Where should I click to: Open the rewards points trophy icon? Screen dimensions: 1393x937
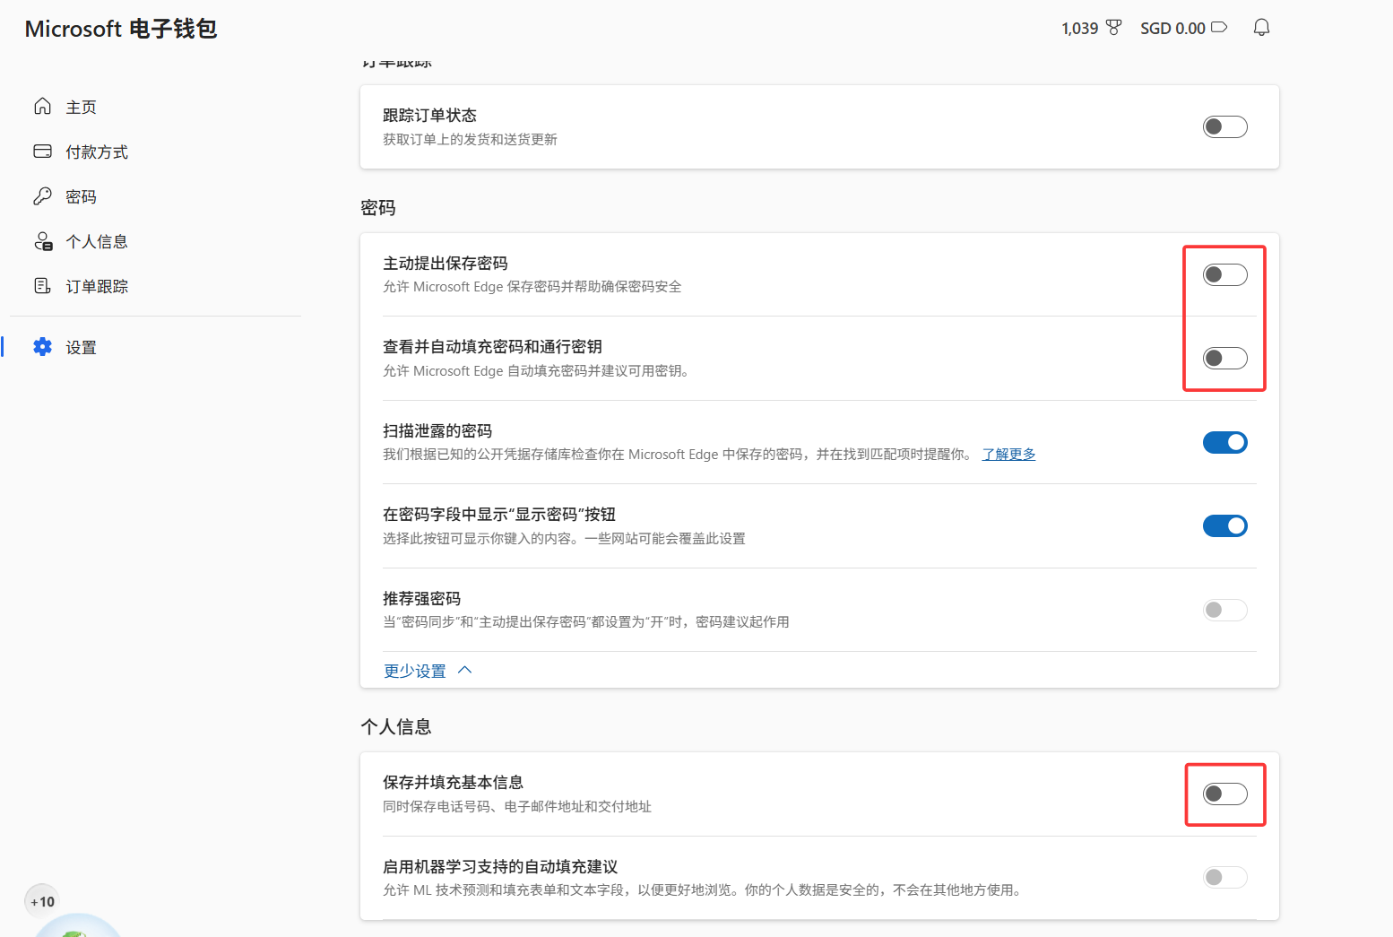1113,28
